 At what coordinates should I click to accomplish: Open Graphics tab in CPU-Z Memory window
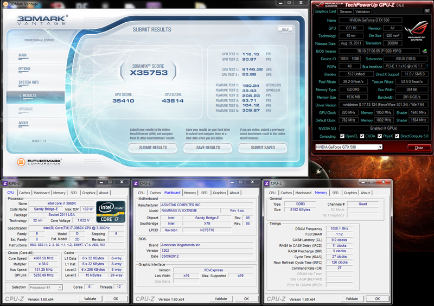pyautogui.click(x=350, y=193)
